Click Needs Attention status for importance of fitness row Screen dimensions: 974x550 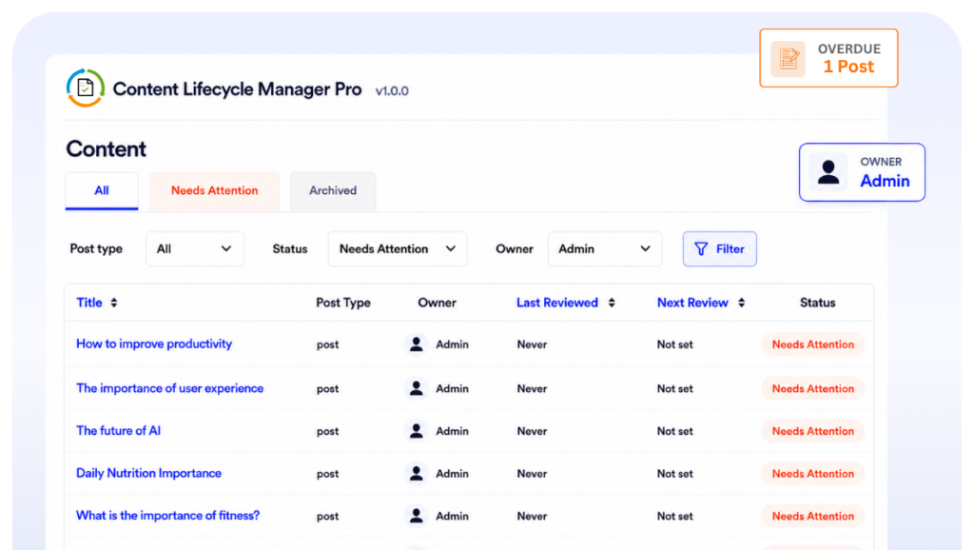click(x=812, y=516)
